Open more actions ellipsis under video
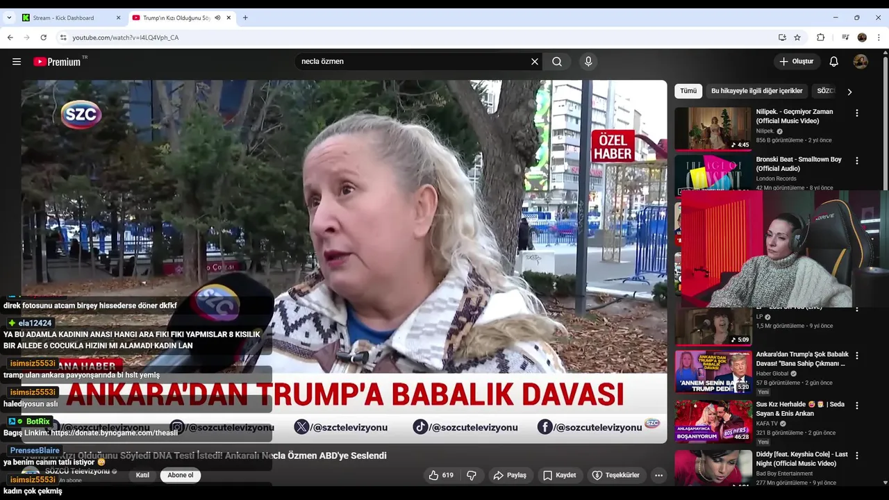 click(x=658, y=475)
